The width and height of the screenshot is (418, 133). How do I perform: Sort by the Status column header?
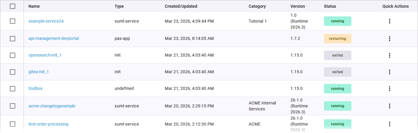[330, 6]
